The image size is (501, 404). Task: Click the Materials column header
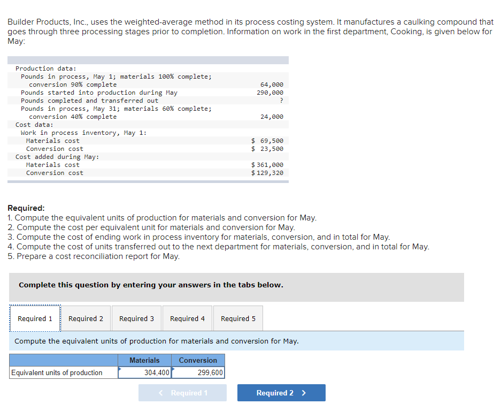(144, 360)
